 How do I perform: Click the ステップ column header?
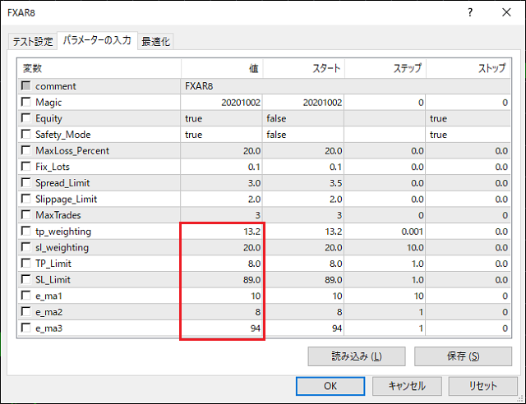pyautogui.click(x=385, y=68)
